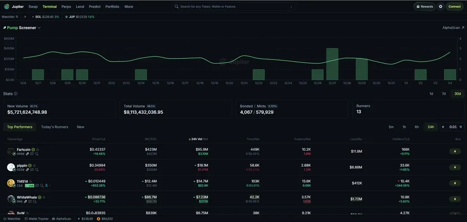Screen dimensions: 467x222
Task: Toggle the top Watchlist filter icon
Action: click(17, 17)
